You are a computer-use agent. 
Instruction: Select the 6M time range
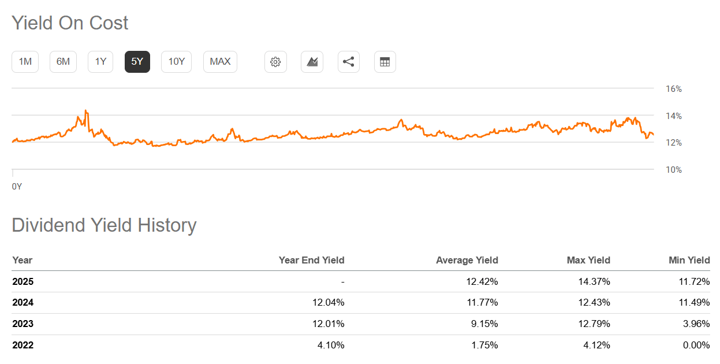[62, 62]
